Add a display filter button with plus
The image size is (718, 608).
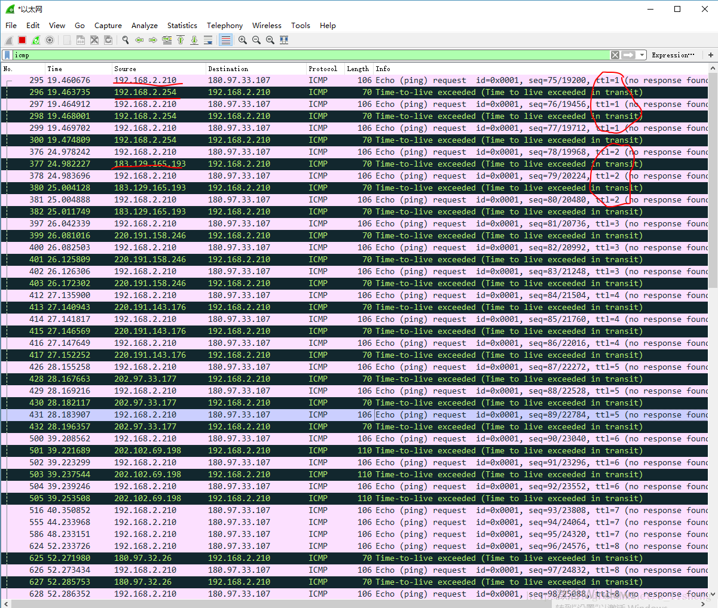[711, 55]
